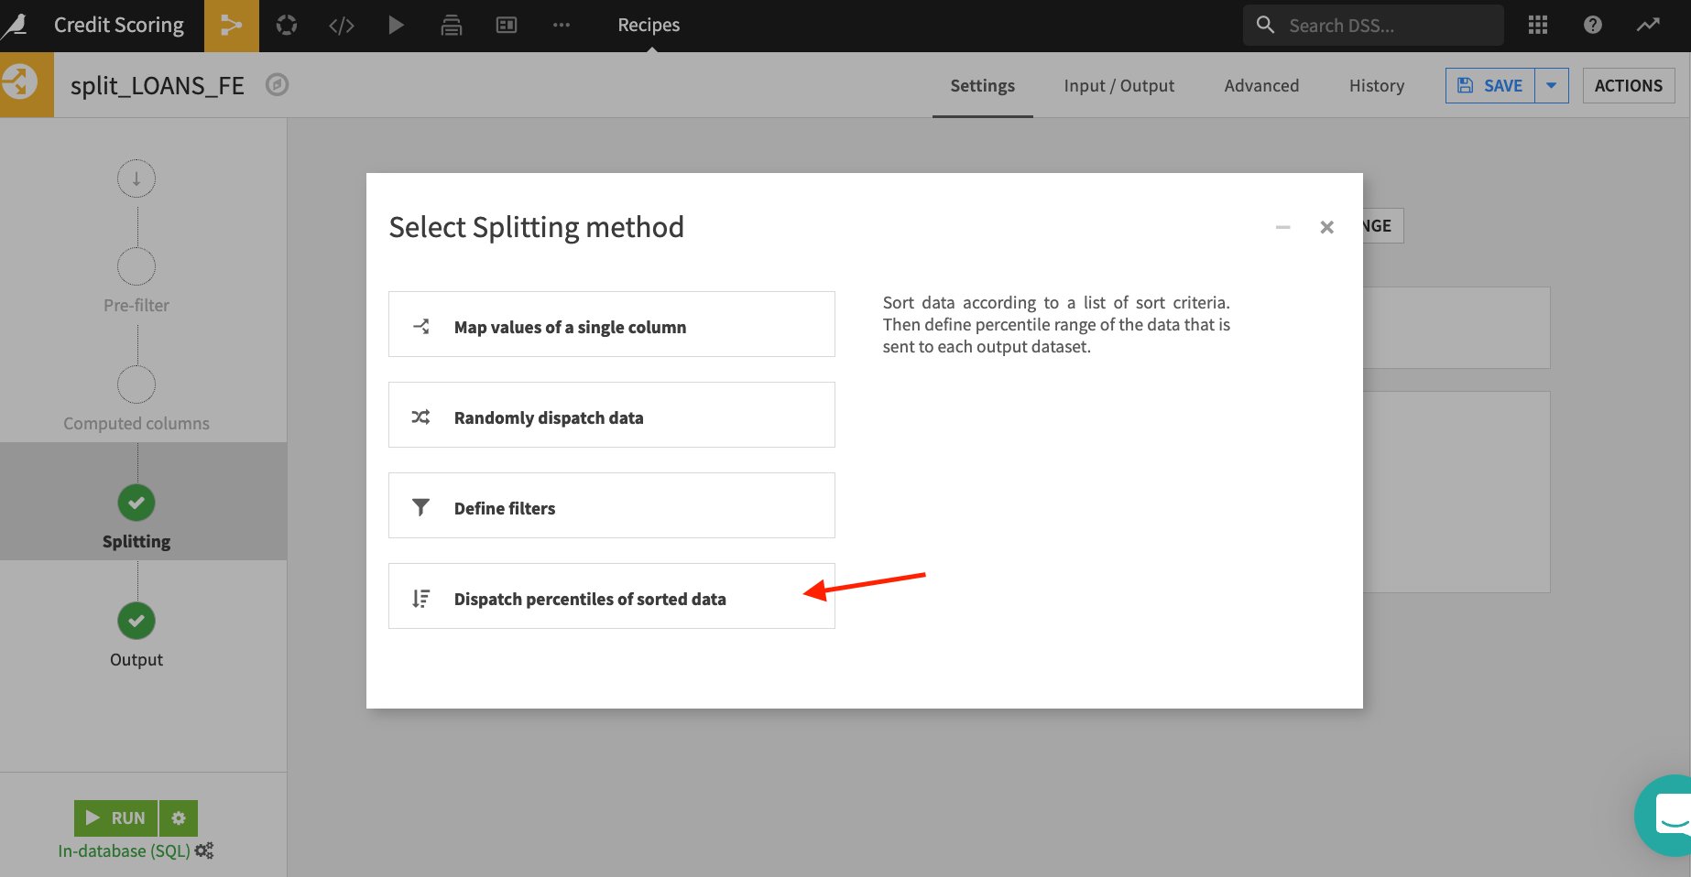Open the applications grid icon
Viewport: 1691px width, 877px height.
coord(1537,26)
